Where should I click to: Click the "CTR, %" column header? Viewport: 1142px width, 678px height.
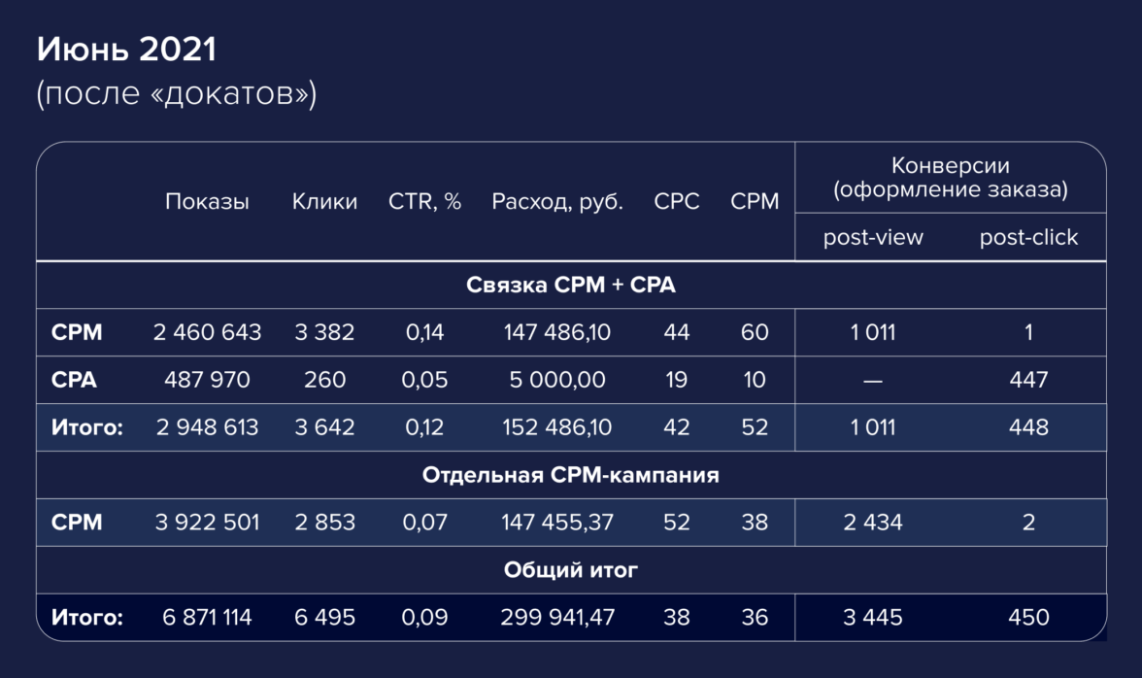click(424, 202)
